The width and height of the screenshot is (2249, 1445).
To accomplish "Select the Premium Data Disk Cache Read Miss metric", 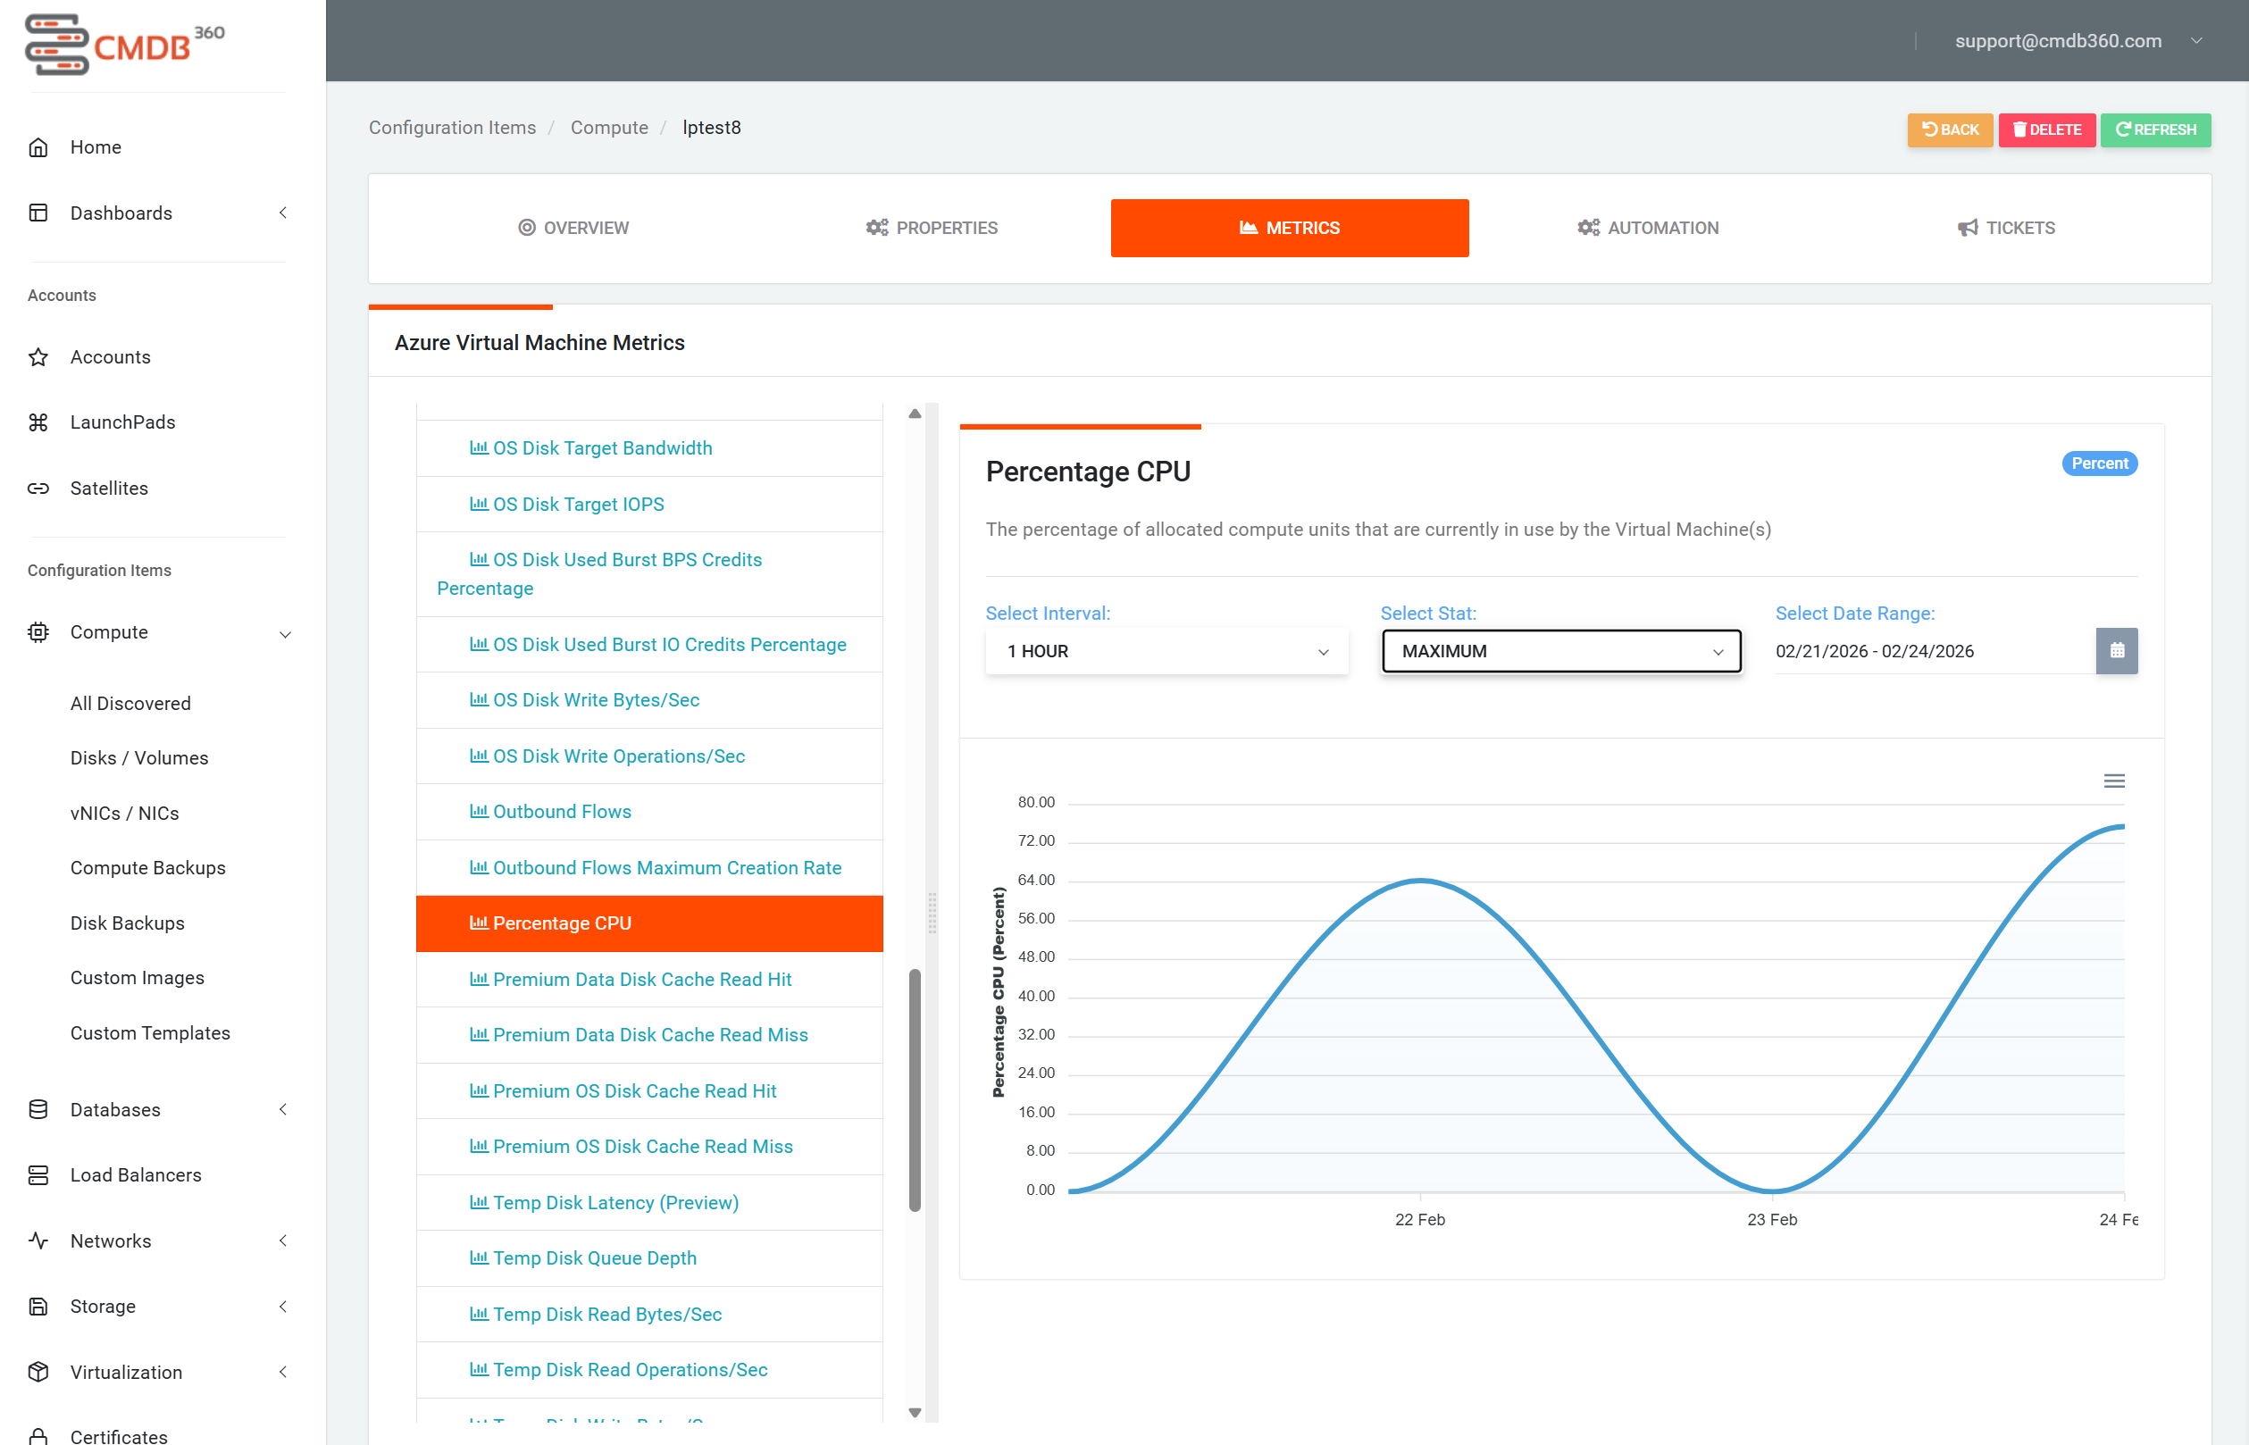I will coord(649,1034).
